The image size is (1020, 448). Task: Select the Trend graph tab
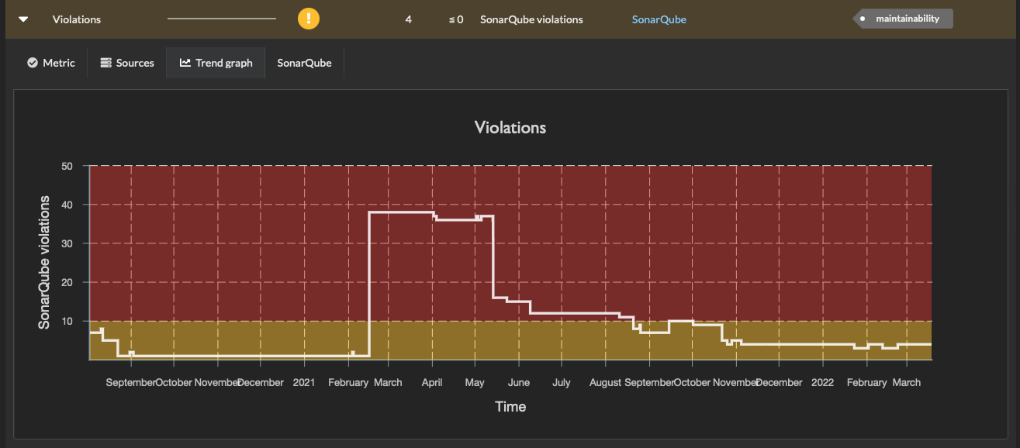click(216, 63)
